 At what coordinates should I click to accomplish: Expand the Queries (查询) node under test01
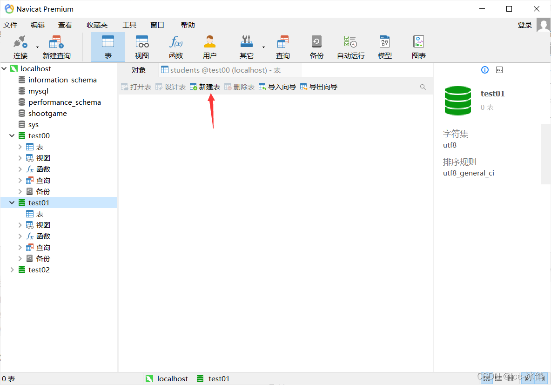(x=20, y=248)
